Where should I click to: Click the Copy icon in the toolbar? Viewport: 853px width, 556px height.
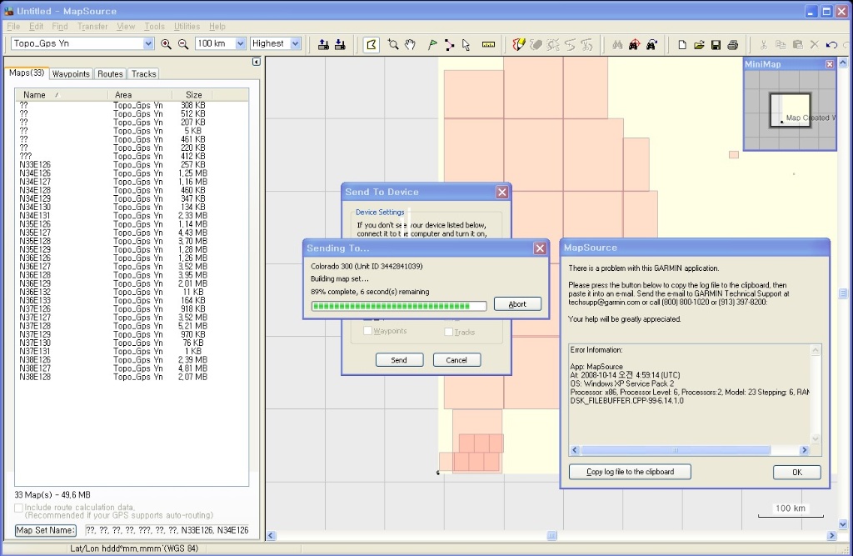click(781, 45)
